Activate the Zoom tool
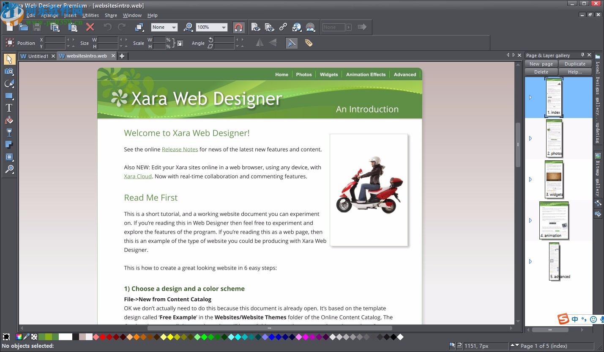The image size is (604, 352). tap(9, 169)
